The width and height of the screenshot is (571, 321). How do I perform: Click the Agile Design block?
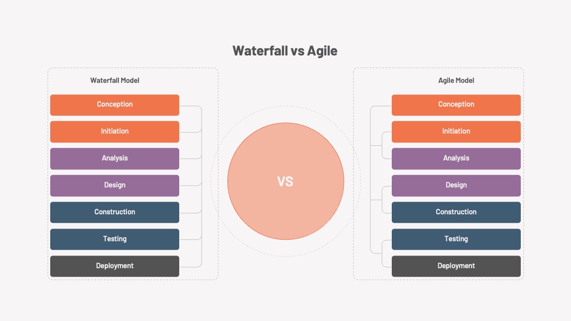coord(456,185)
